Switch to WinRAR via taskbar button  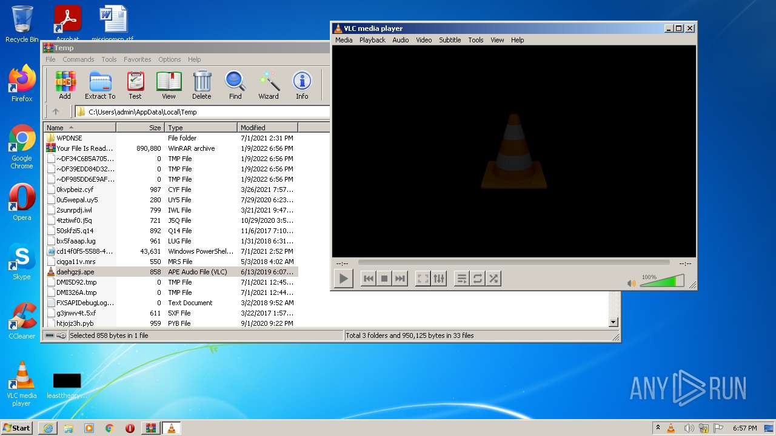tap(151, 428)
